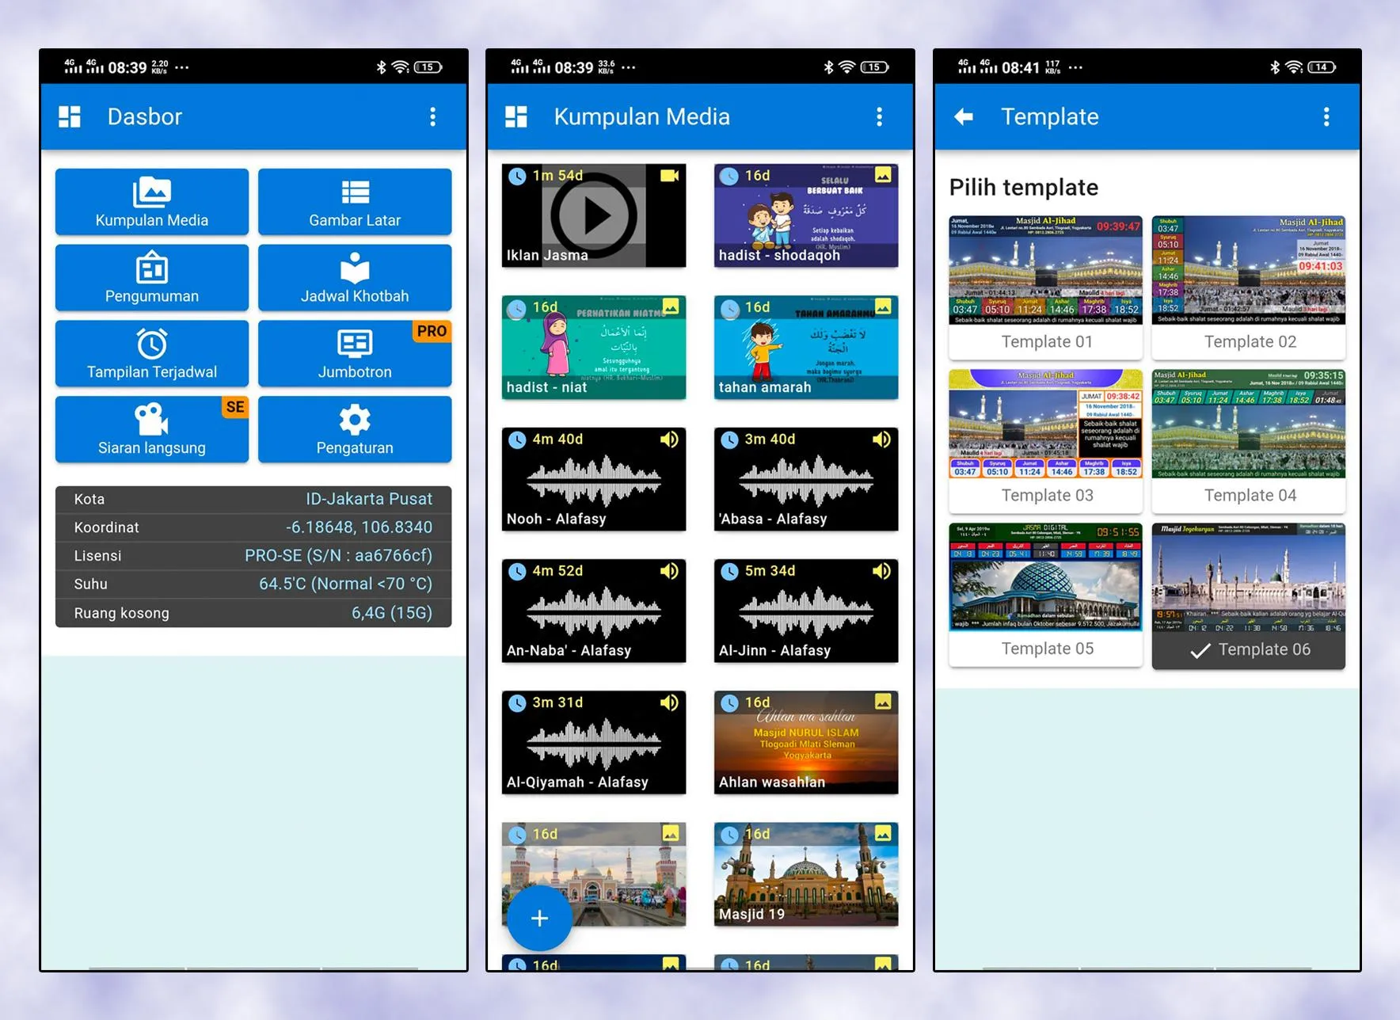Click the speaker icon on Al-Jinn - Alafasy

click(881, 571)
